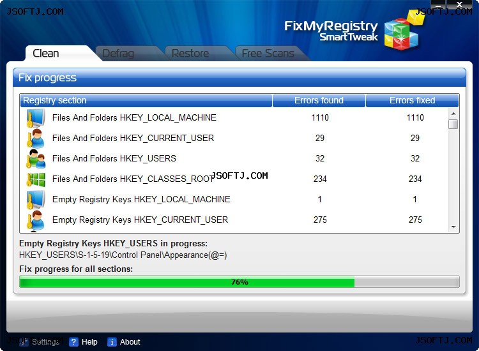Image resolution: width=479 pixels, height=351 pixels.
Task: Select the Files And Folders HKEY_CURRENT_USER row
Action: point(234,138)
